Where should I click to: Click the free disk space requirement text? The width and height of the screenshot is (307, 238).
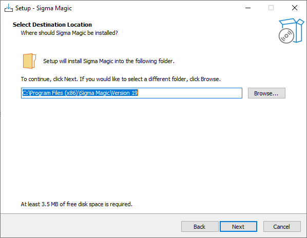point(76,204)
